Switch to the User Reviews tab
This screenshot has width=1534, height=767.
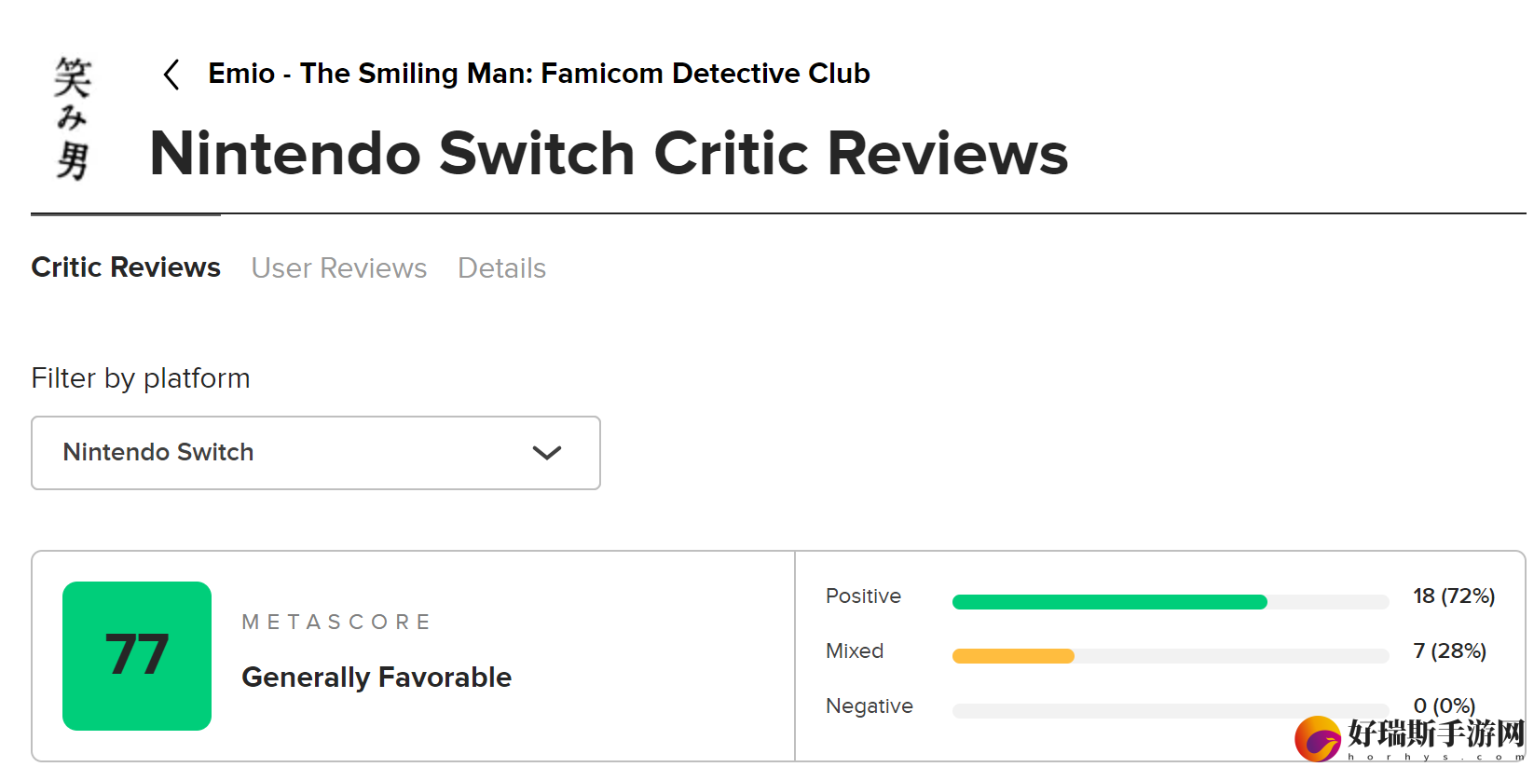click(339, 268)
